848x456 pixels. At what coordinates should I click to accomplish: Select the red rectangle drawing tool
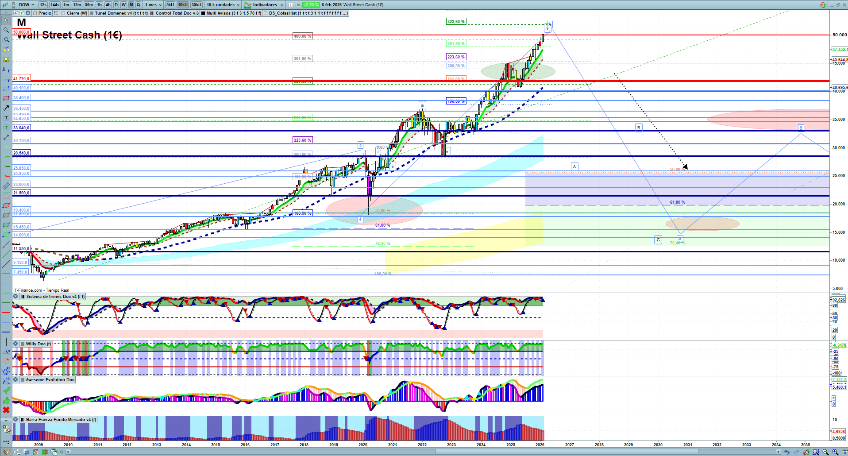6,98
